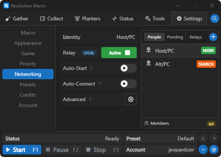Click the Auto-Start help question mark

pos(91,68)
